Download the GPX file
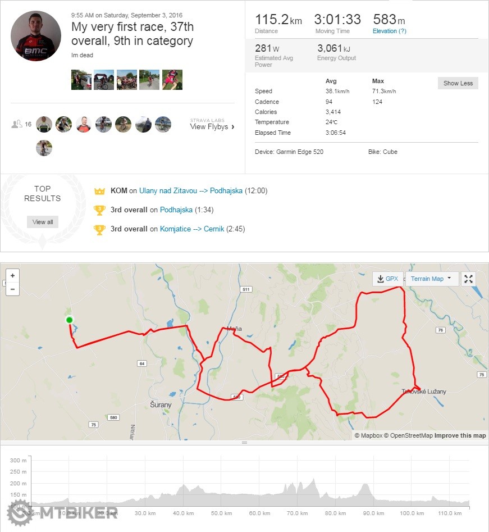 388,279
